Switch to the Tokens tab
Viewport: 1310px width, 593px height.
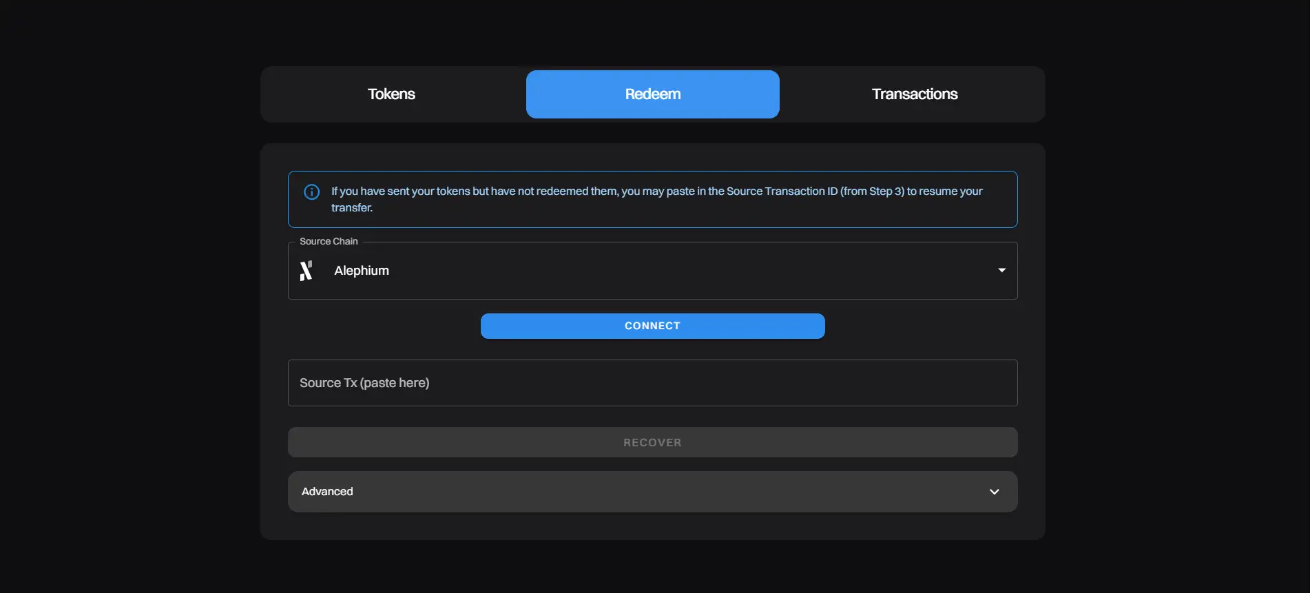pyautogui.click(x=391, y=94)
